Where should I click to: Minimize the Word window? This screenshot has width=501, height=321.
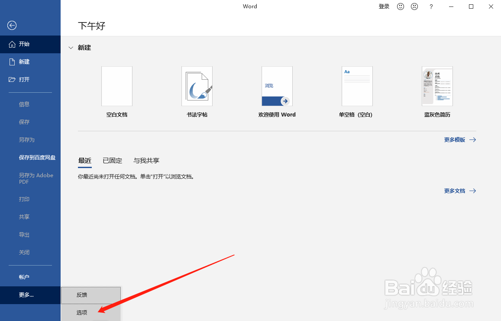[x=451, y=6]
